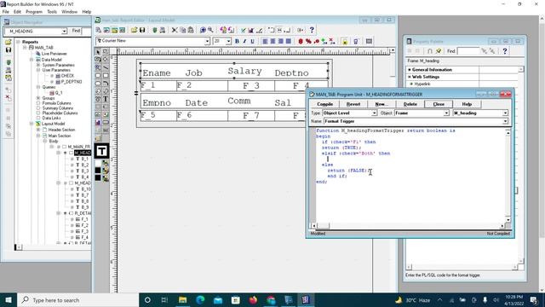Click the Windows Start button
545x307 pixels.
[9, 300]
